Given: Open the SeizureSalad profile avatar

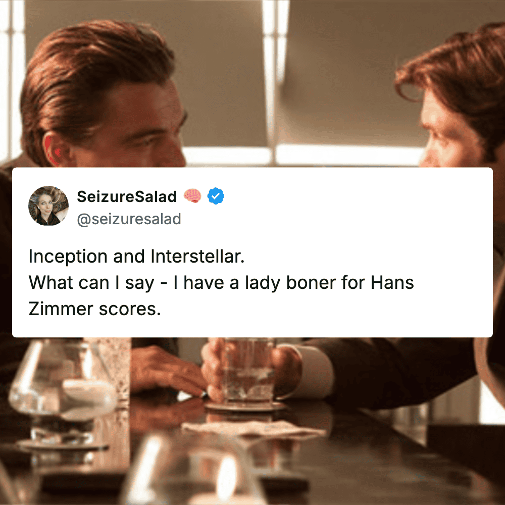Looking at the screenshot, I should tap(48, 206).
